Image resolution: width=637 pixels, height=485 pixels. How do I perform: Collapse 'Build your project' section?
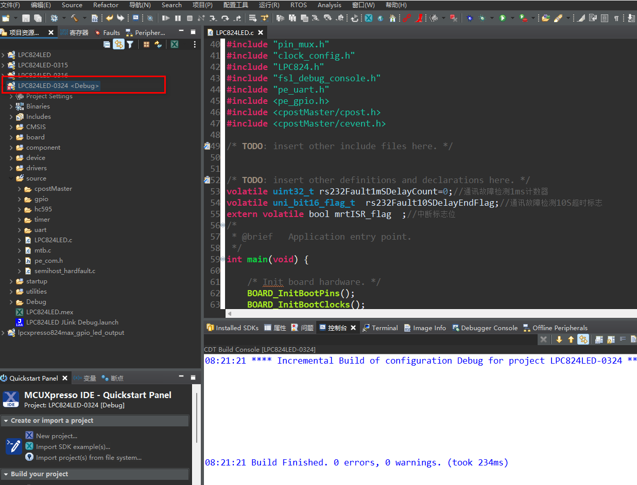(6, 474)
